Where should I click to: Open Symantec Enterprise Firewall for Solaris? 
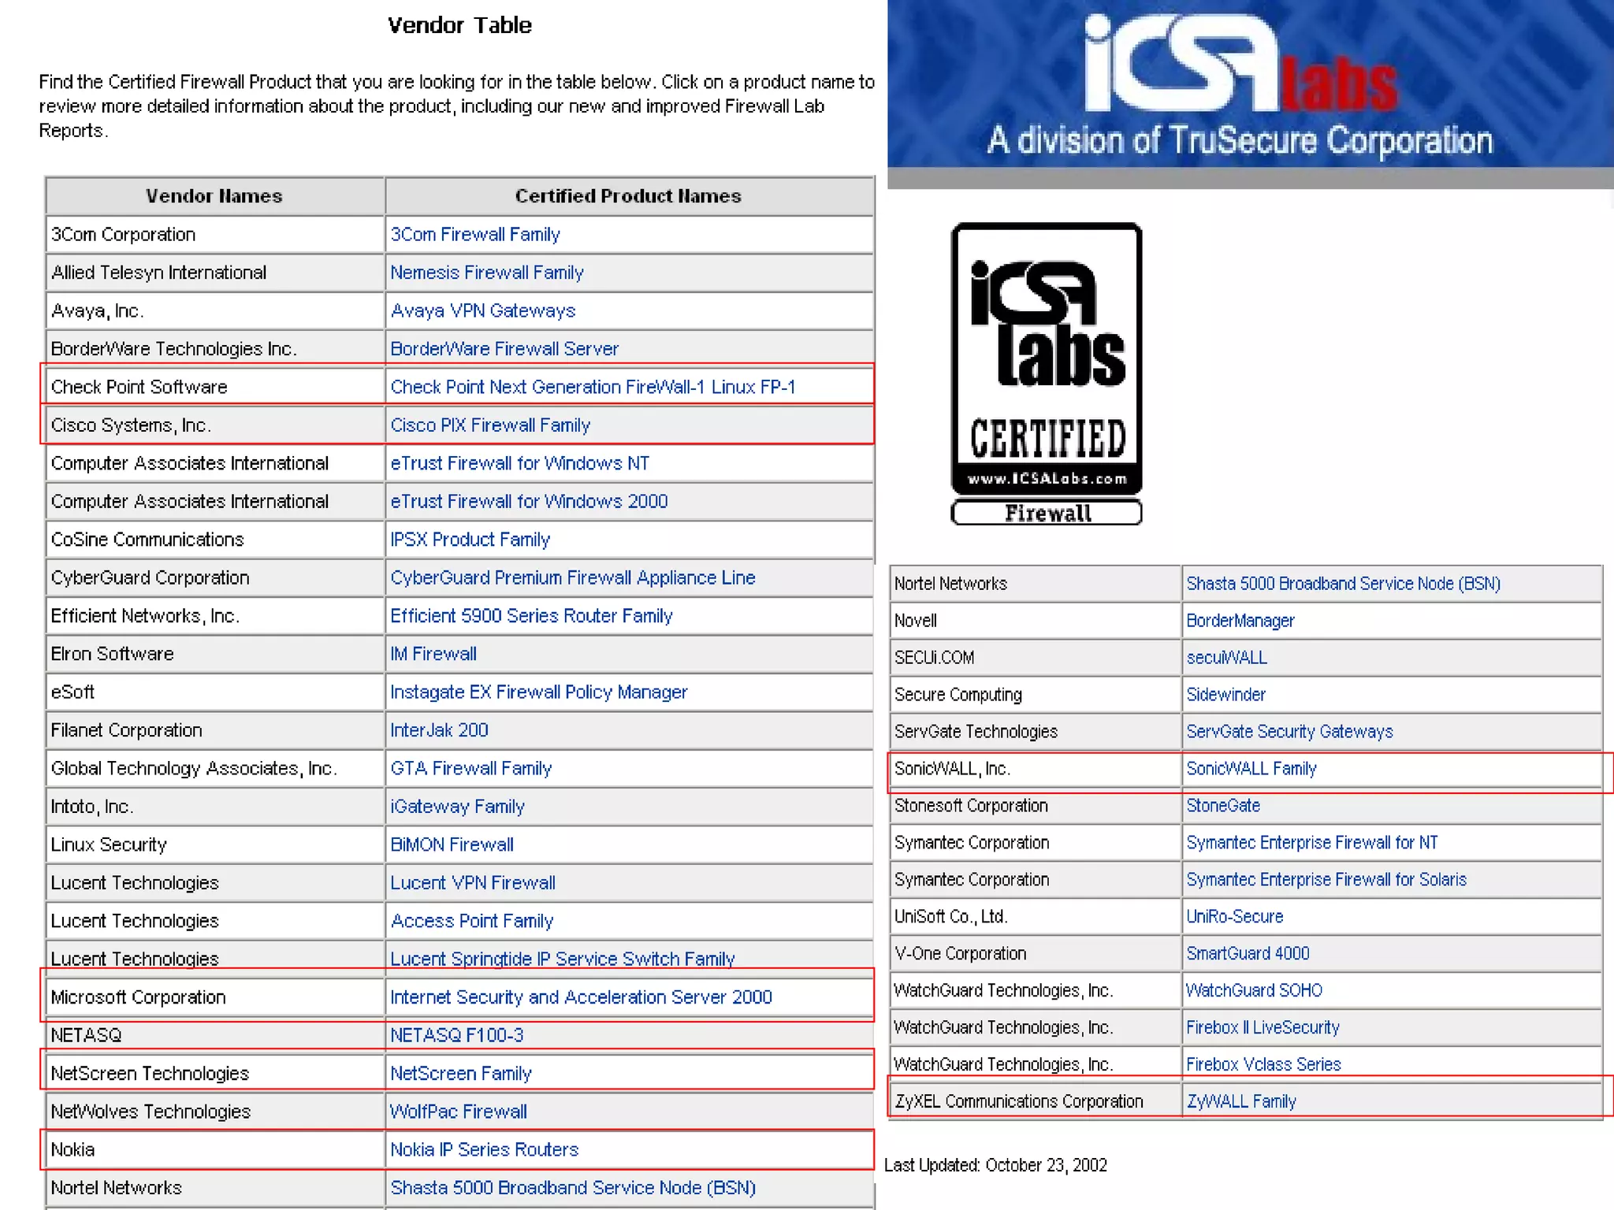coord(1326,880)
